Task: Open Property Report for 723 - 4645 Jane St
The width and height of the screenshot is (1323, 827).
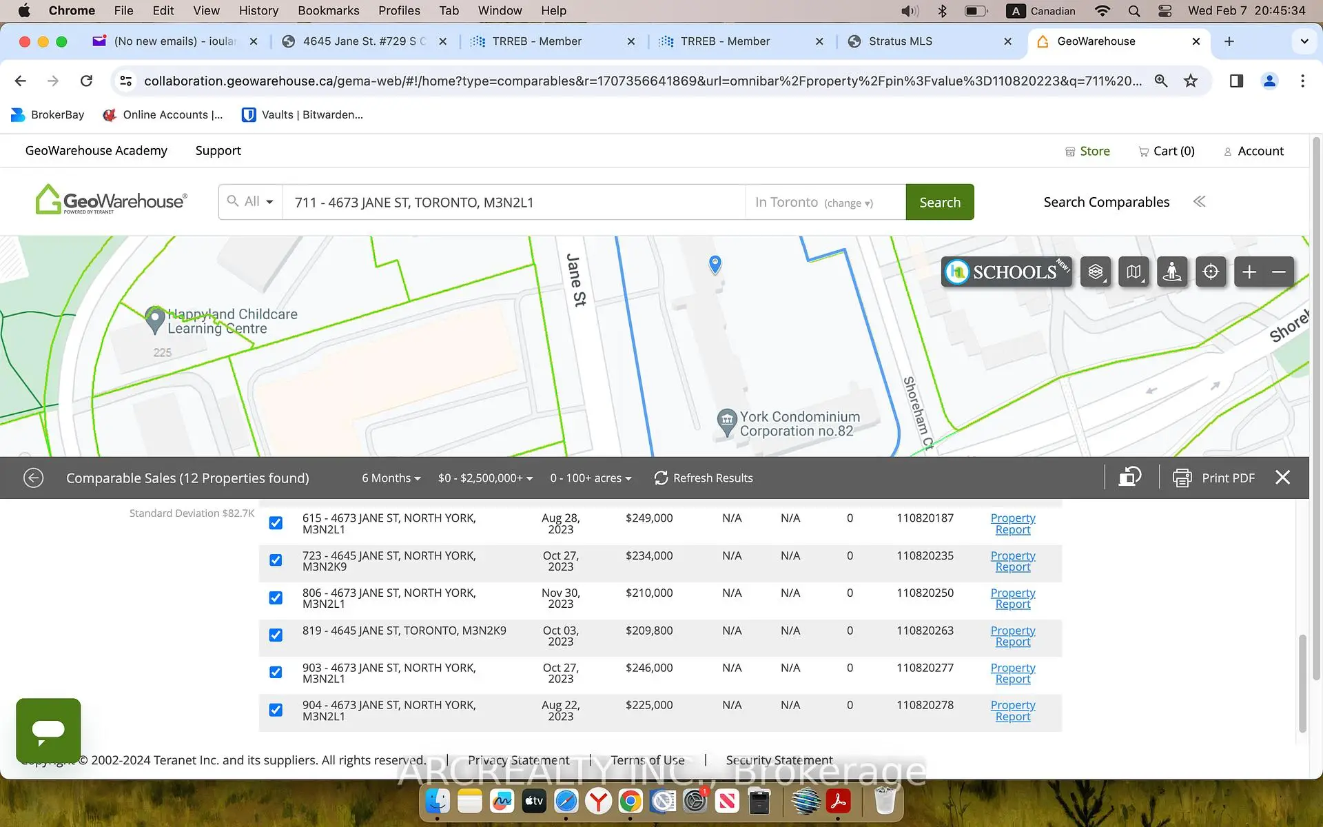Action: (1012, 561)
